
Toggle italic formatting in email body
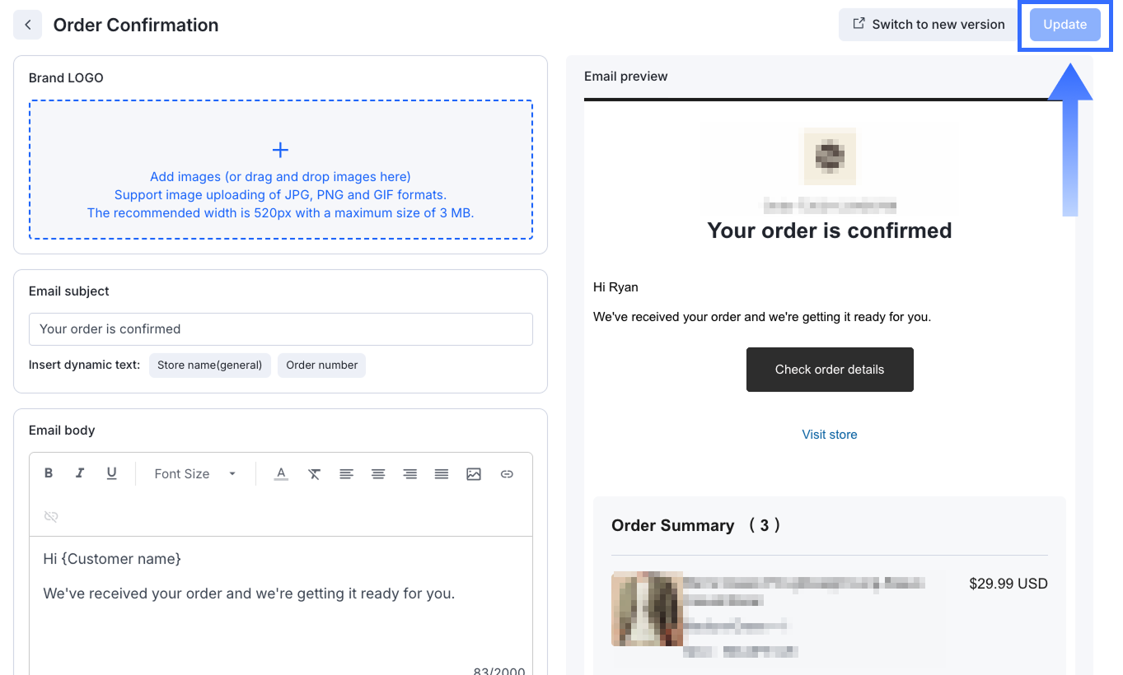[80, 473]
